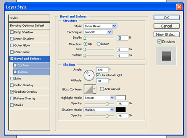Viewport: 187px width, 138px height.
Task: Expand the Technique dropdown set to Smooth
Action: coord(98,32)
